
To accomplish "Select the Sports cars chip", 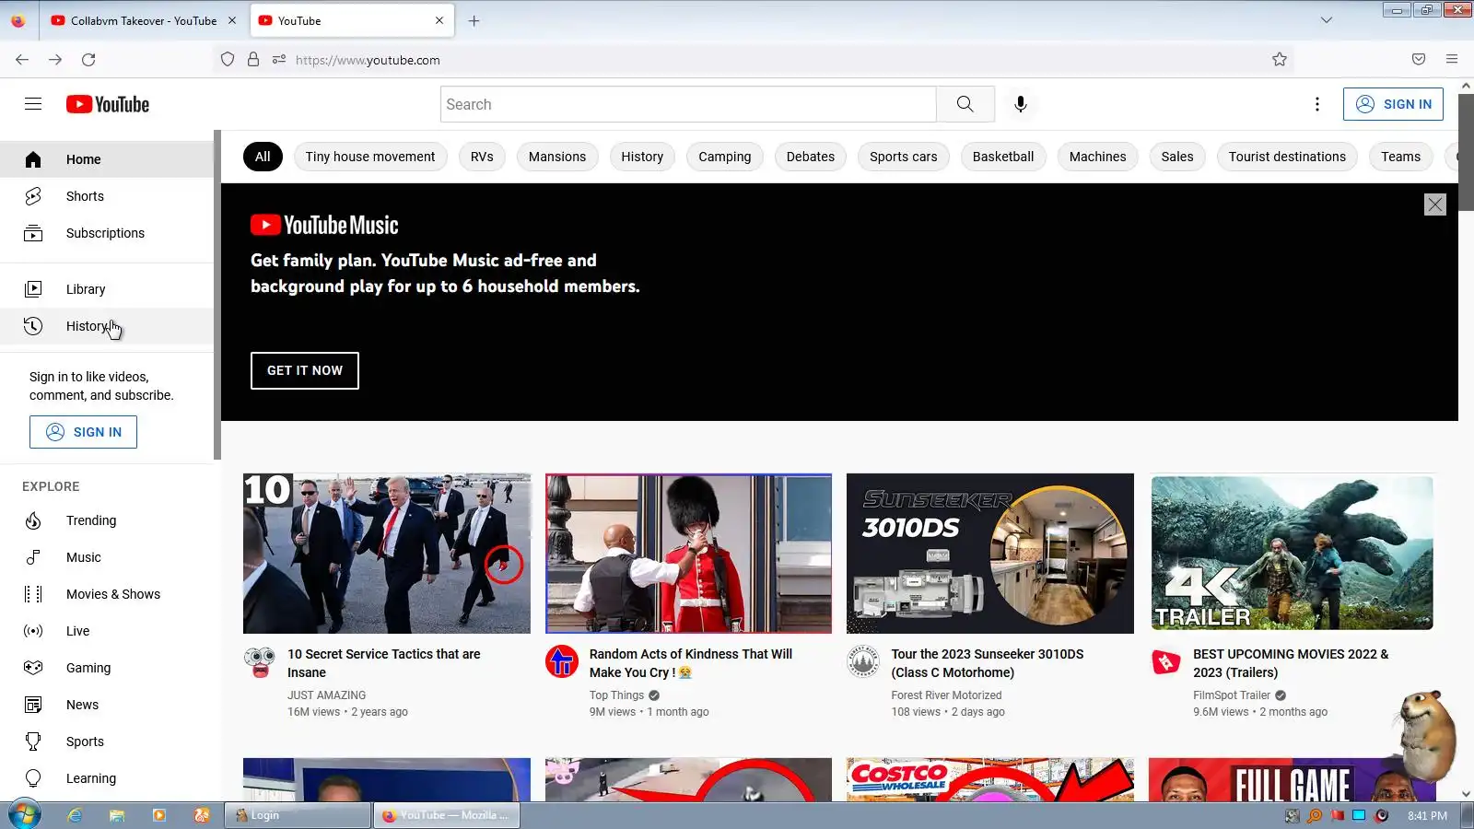I will (903, 157).
